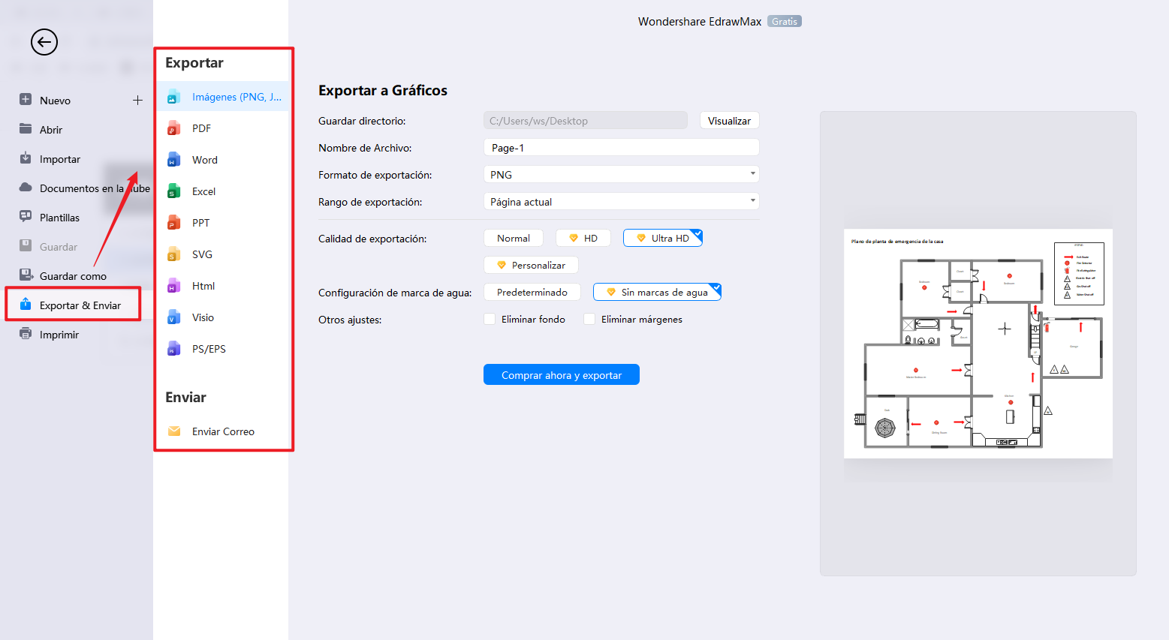Click the Nombre de Archivo field

point(621,148)
